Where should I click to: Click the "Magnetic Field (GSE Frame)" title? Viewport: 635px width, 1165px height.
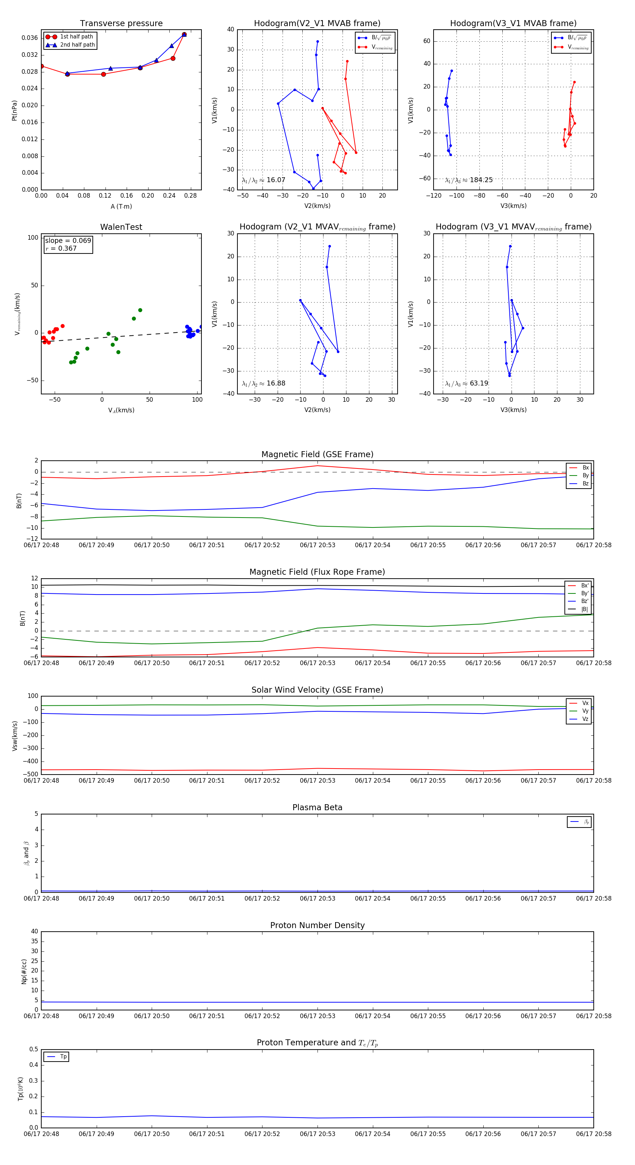coord(317,454)
